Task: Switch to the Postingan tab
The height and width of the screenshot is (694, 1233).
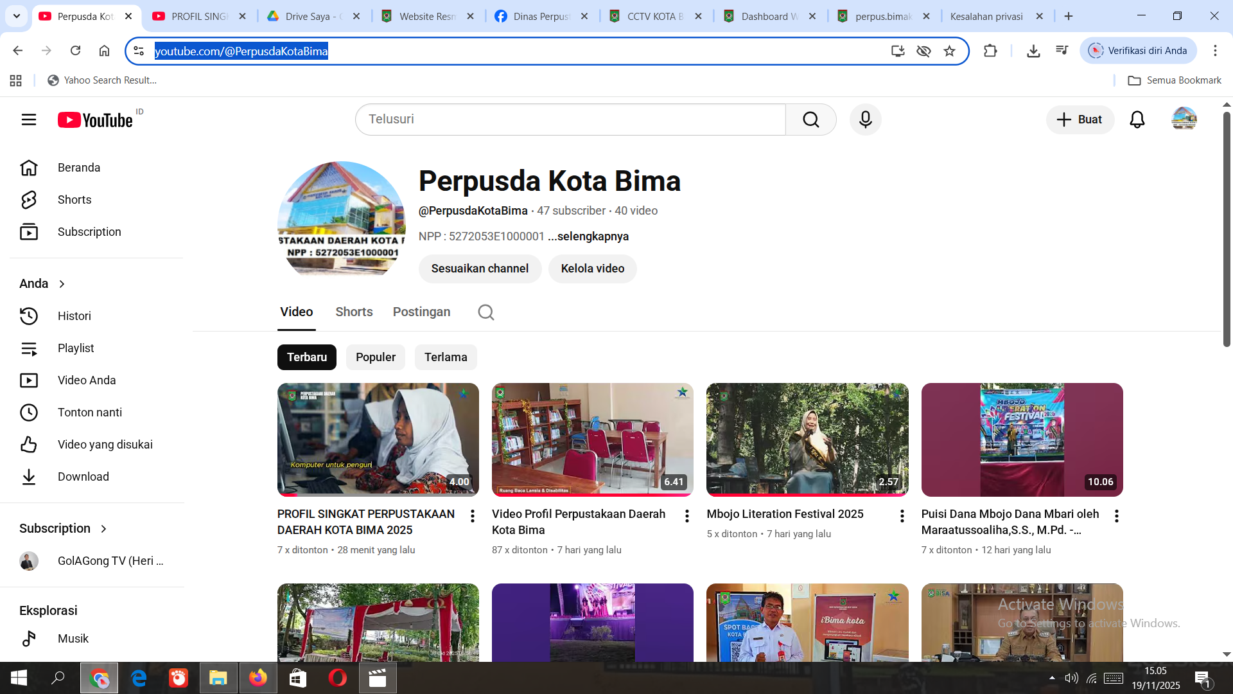Action: [421, 312]
